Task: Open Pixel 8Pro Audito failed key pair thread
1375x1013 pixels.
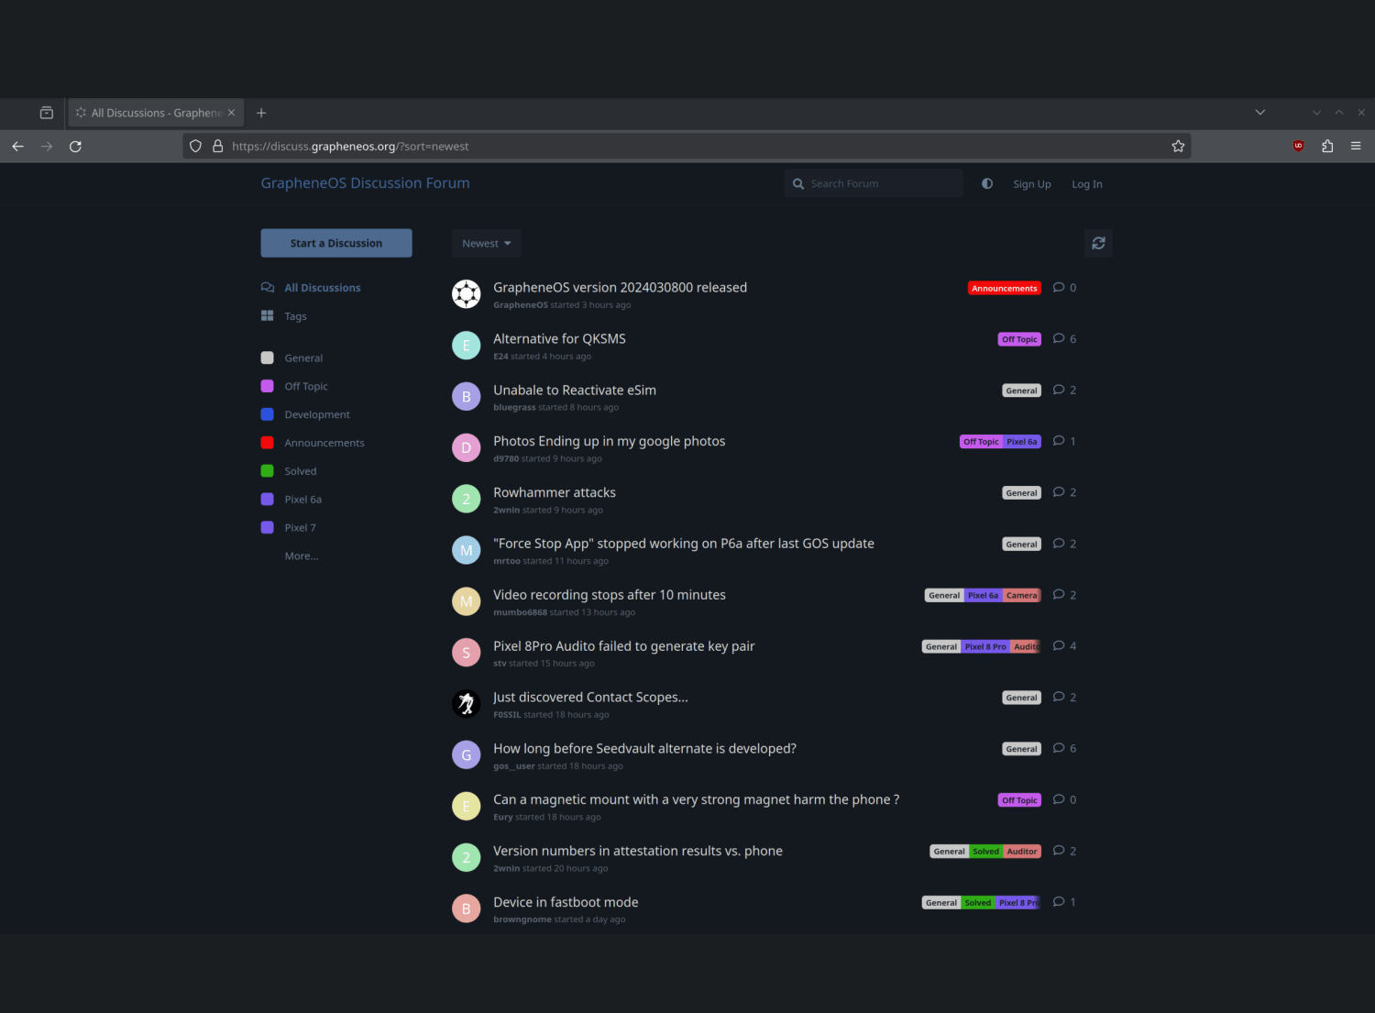Action: coord(624,646)
